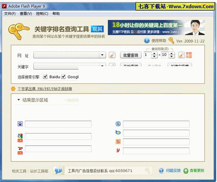The image size is (217, 182).
Task: Open 参数设置 edit icon
Action: click(x=181, y=55)
